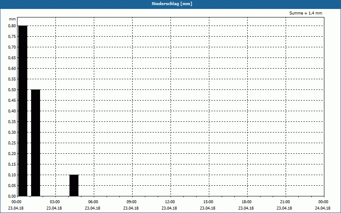This screenshot has width=341, height=213.
Task: Click the 23.04.18 date under 09:00
Action: pos(131,208)
